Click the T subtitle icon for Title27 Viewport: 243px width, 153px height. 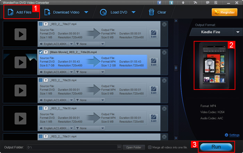[46, 24]
